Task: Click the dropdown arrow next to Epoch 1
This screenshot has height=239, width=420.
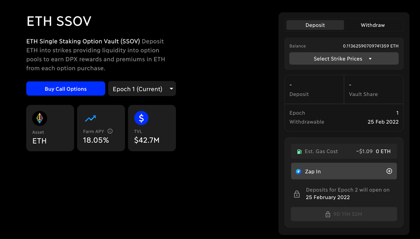Action: click(171, 89)
